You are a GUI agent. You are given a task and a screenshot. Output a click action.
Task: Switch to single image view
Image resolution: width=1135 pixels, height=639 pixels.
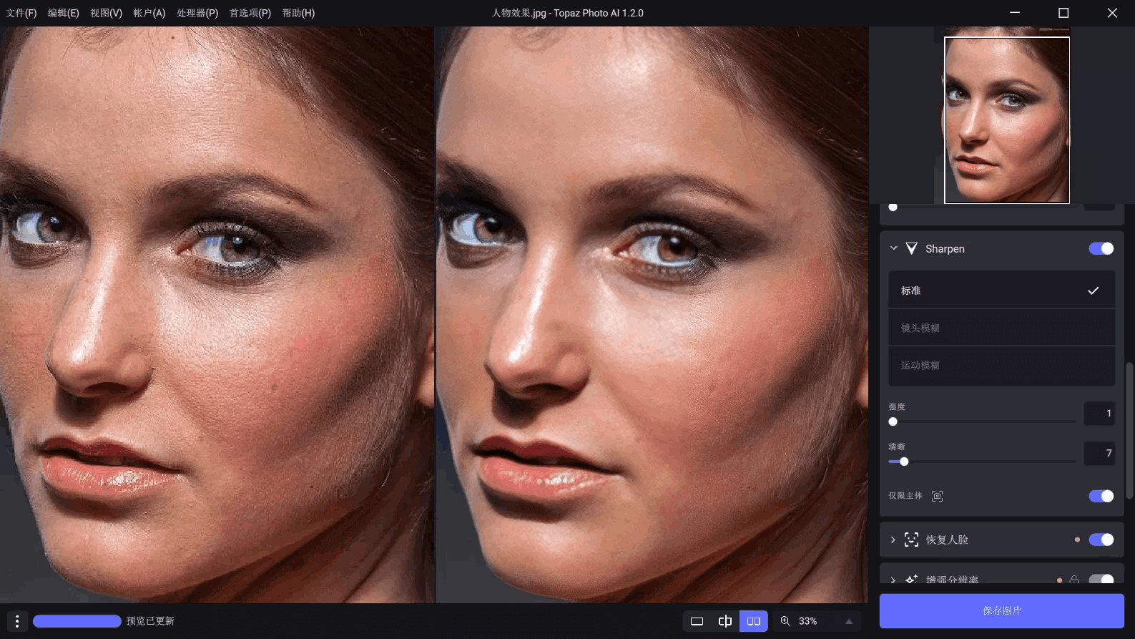(x=697, y=621)
